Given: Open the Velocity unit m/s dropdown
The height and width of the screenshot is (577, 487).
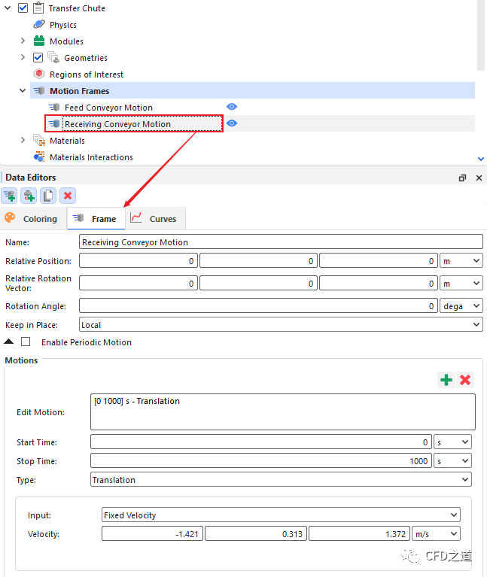Looking at the screenshot, I should [x=436, y=533].
